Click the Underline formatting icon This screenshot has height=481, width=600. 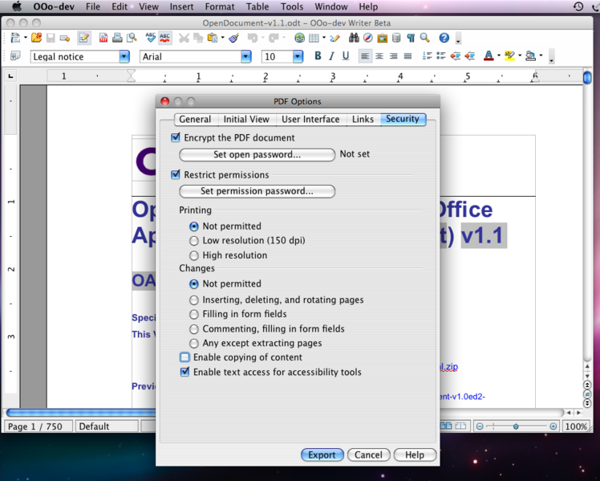point(346,56)
